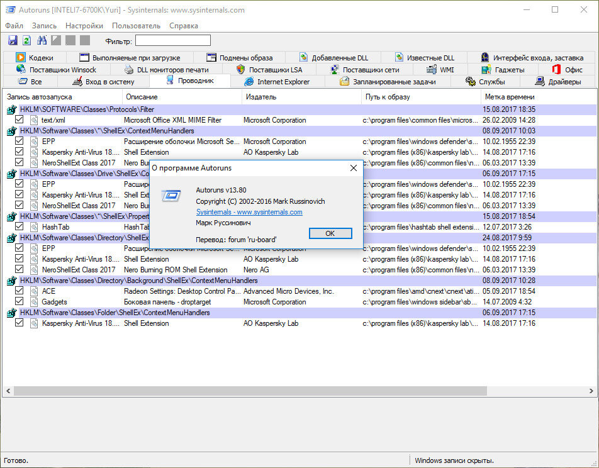Sort by Издатель column header
Viewport: 599px width, 468px height.
[302, 97]
